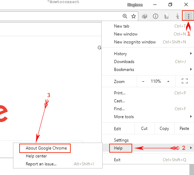Screen dimensions: 194x175
Task: Select Find... in the menu
Action: pos(148,109)
